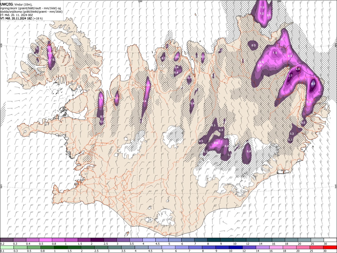
Task: Pick the bright pink swatch between 0.5 and 0.8
Action: pos(45,240)
